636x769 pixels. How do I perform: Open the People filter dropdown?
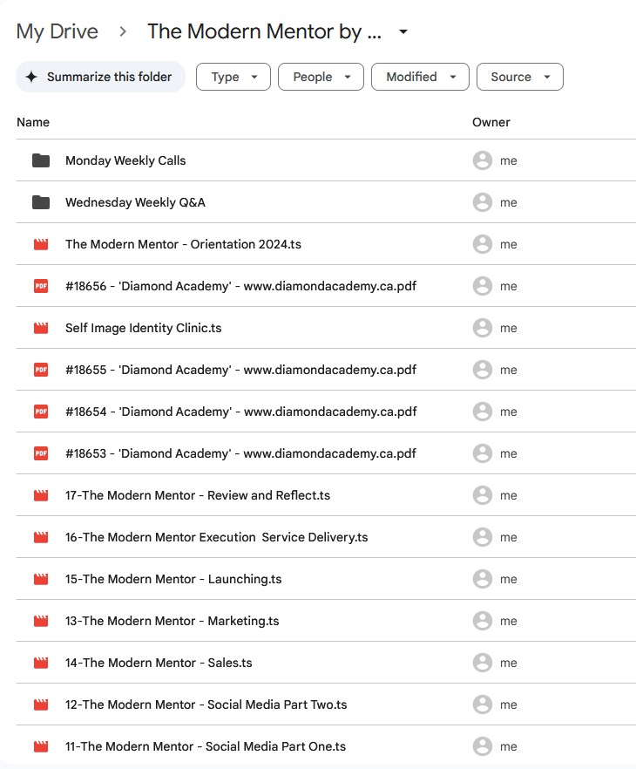(x=321, y=77)
